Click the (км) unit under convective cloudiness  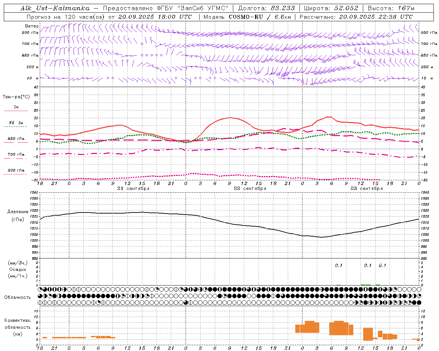(x=17, y=334)
